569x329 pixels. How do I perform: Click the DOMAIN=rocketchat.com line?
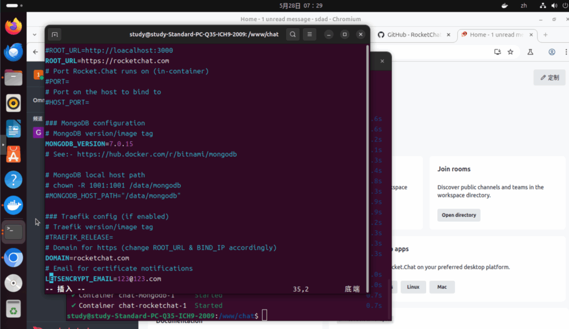click(87, 258)
